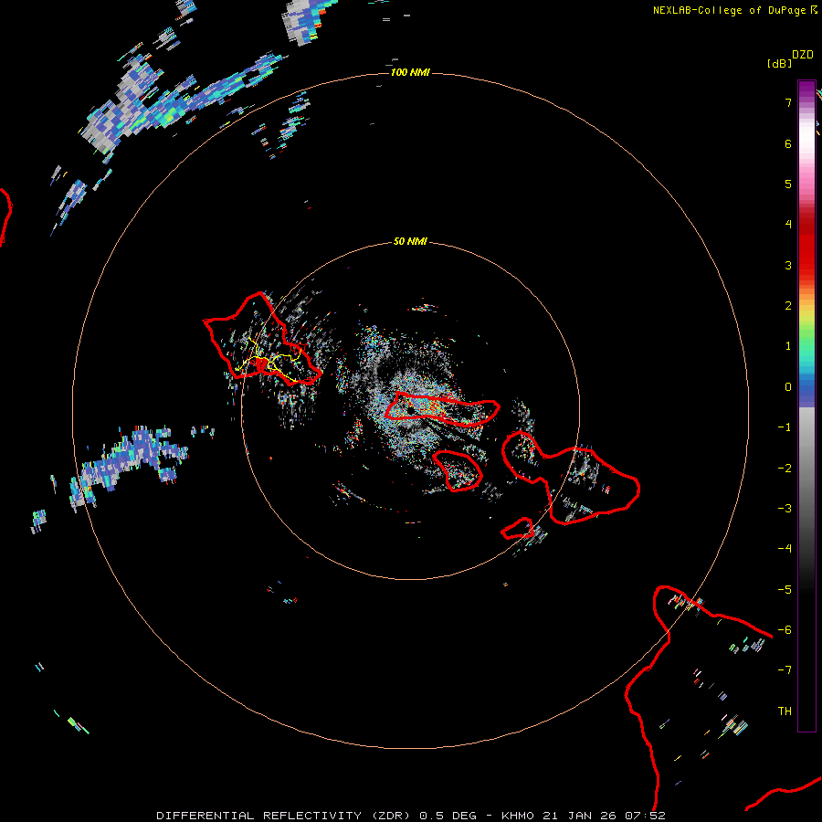The image size is (822, 822).
Task: Click the -6 value on the scale
Action: point(785,630)
